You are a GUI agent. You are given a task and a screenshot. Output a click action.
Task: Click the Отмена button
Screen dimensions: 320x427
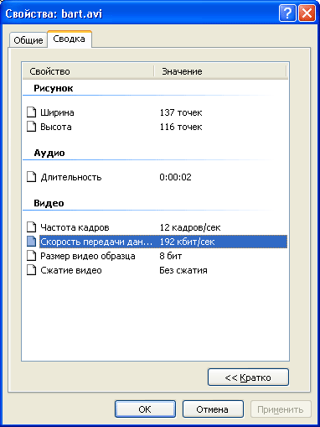[x=213, y=409]
